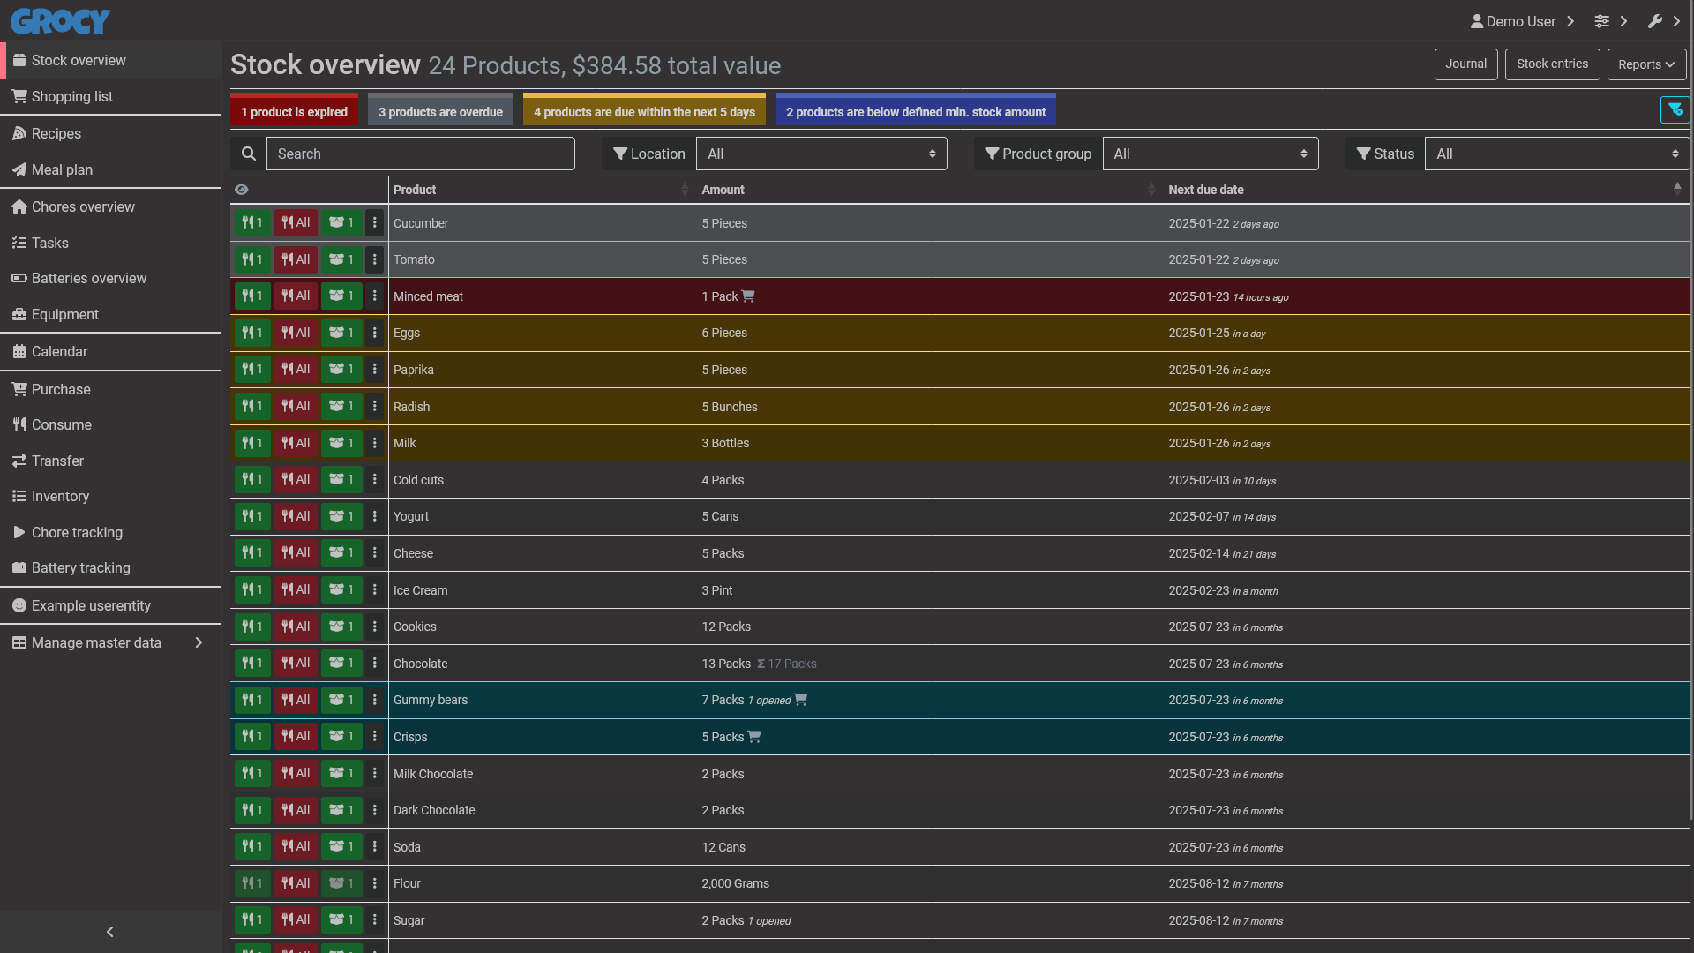Viewport: 1694px width, 953px height.
Task: Consume 1 Cucumber with fork icon button
Action: pos(251,223)
